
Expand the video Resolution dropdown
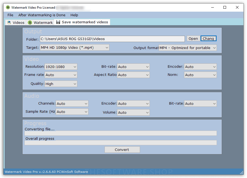point(61,67)
